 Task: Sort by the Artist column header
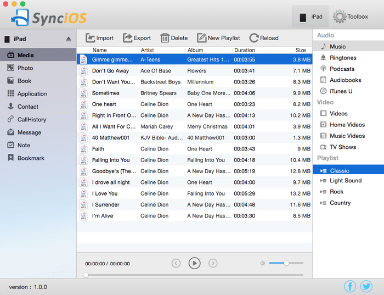click(147, 50)
